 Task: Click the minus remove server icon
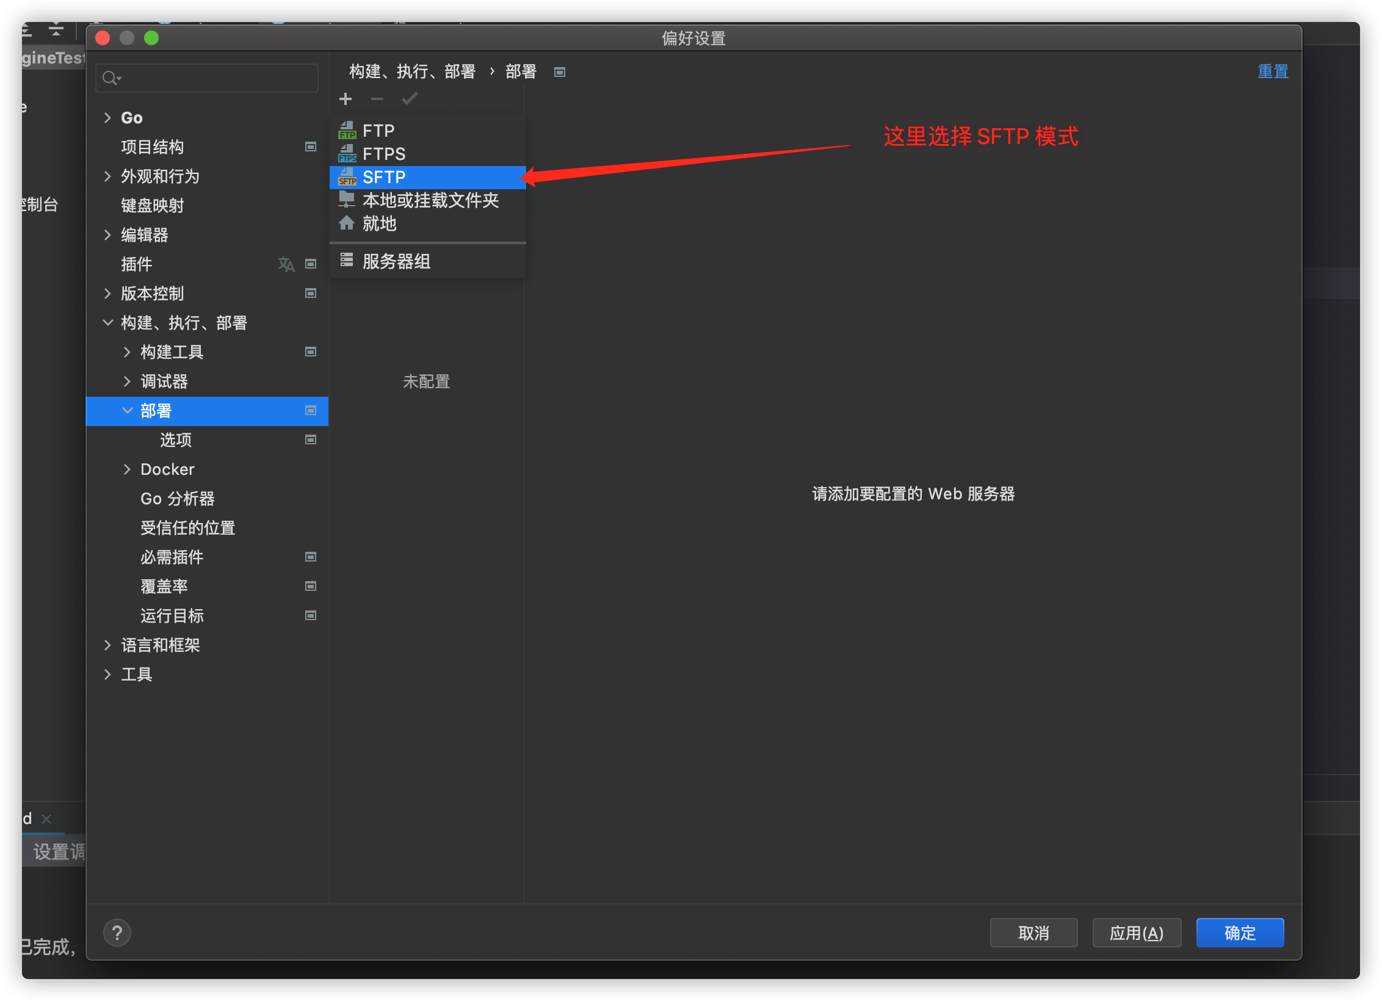[377, 99]
